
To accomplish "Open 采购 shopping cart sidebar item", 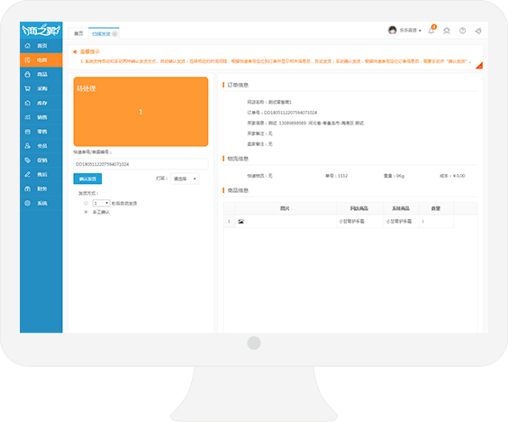I will (41, 88).
